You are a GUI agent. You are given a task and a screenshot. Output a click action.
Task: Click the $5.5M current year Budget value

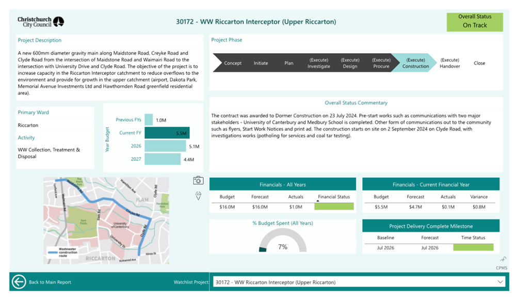tap(381, 207)
